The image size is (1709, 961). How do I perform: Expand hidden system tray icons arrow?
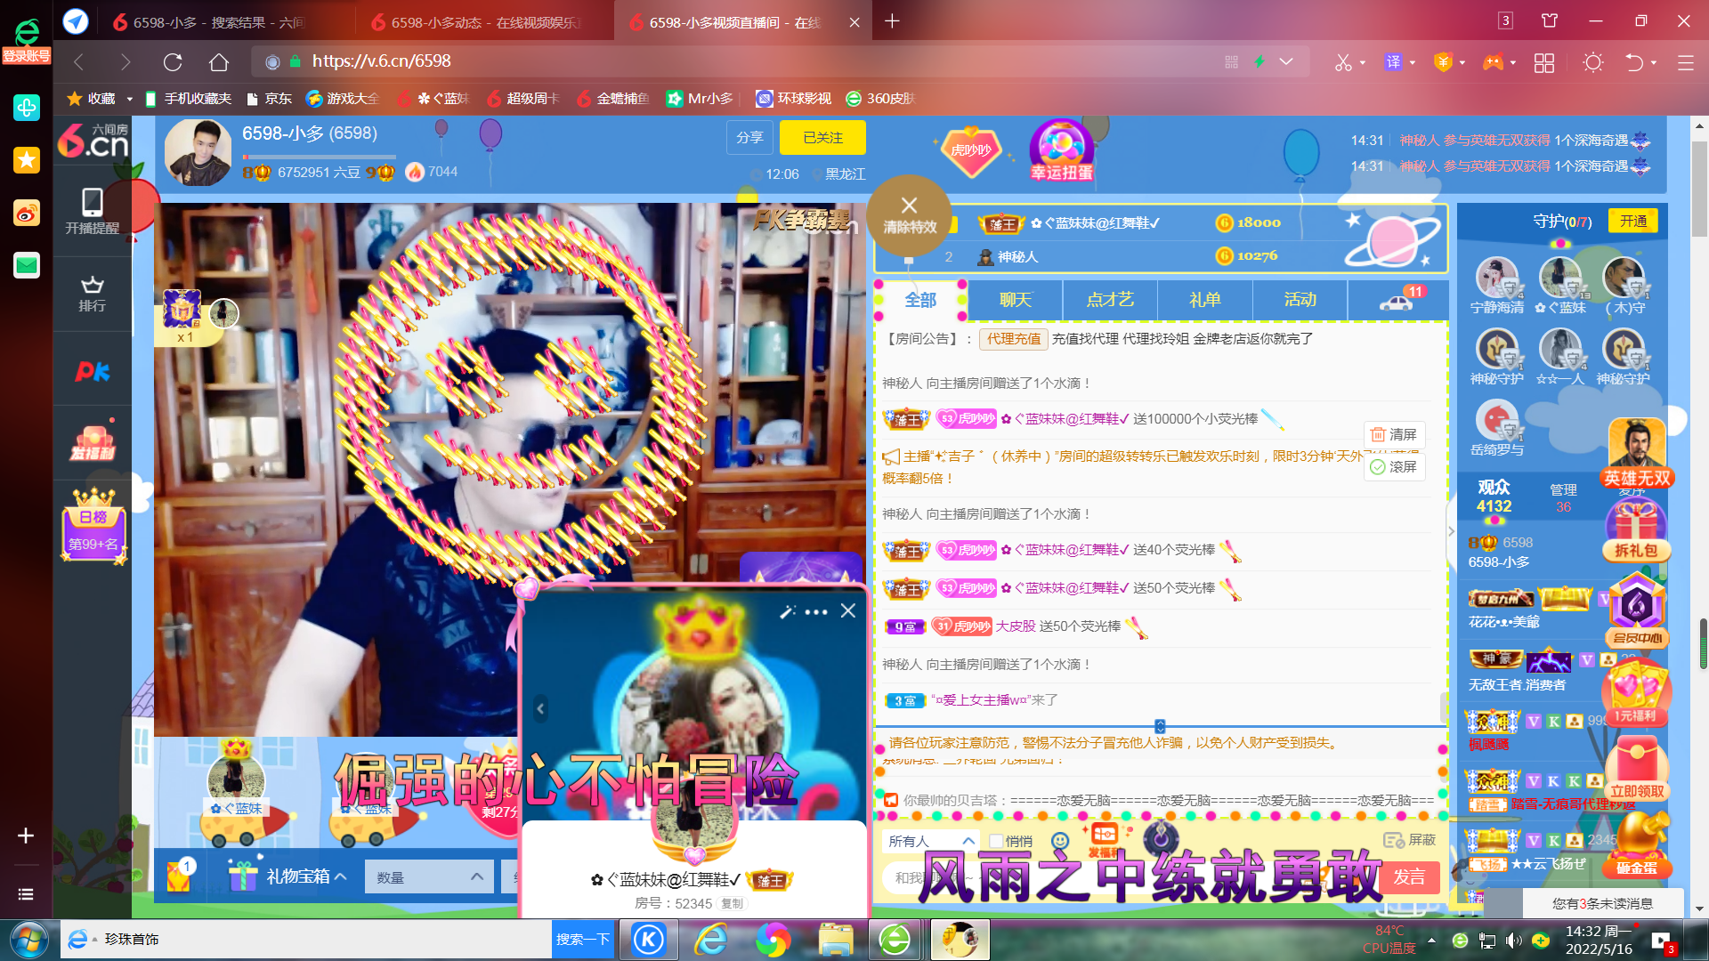tap(1431, 940)
